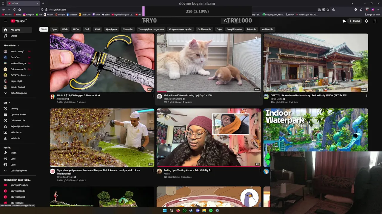This screenshot has height=214, width=382.
Task: Open options menu for JAPON ÇİFTLİK EVİ video
Action: 366,96
